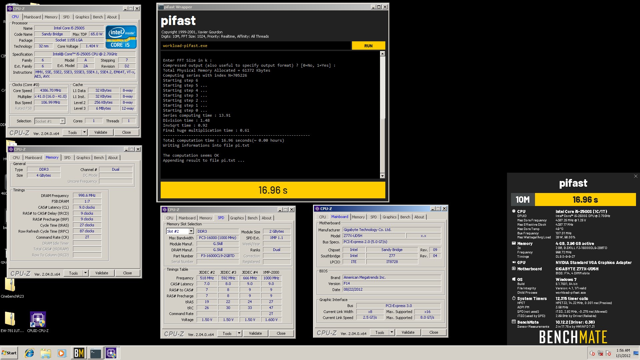Viewport: 640px width, 360px height.
Task: Switch to BenchMate taskbar icon
Action: [x=79, y=353]
